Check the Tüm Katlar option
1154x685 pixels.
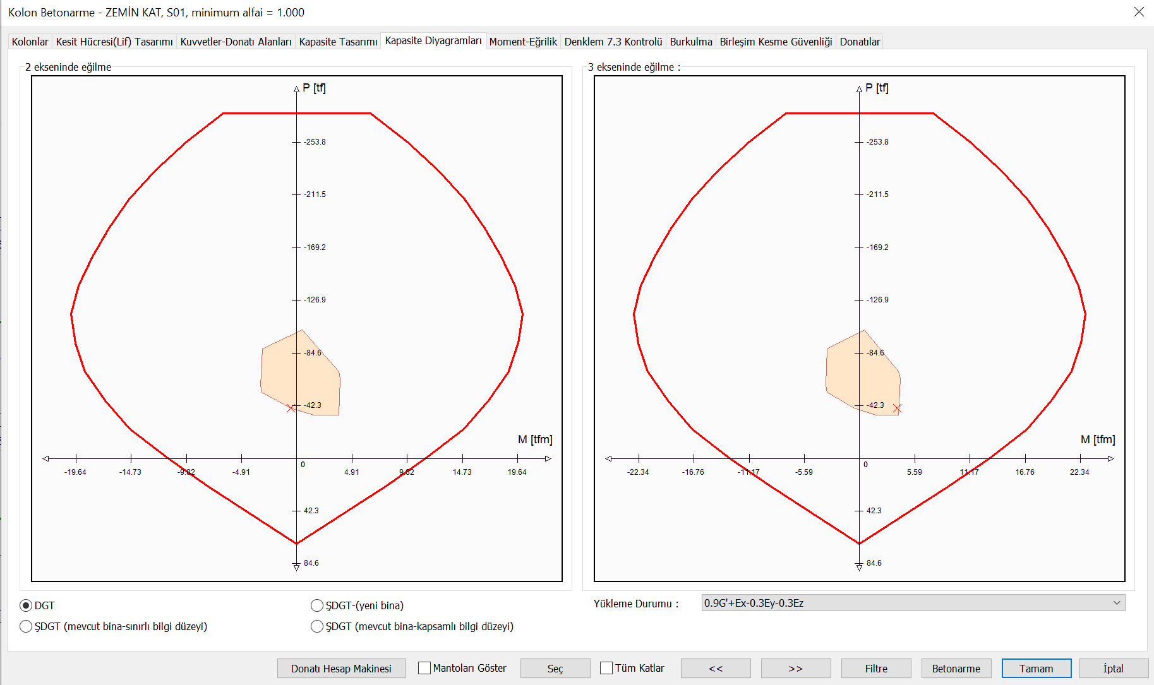click(x=607, y=667)
